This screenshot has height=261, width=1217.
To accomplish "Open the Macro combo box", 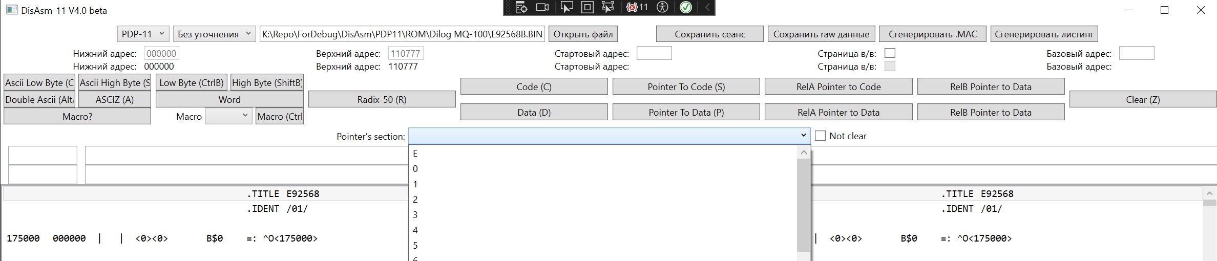I will (x=228, y=117).
